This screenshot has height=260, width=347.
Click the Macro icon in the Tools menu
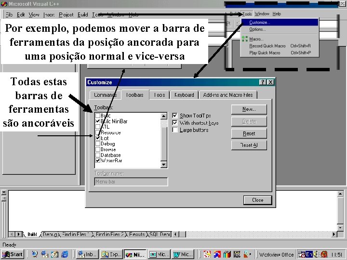tap(244, 39)
